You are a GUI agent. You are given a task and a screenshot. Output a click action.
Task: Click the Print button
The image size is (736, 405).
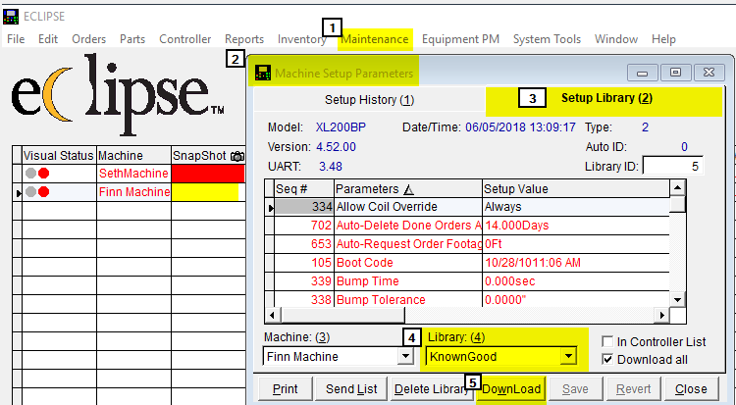pos(285,389)
